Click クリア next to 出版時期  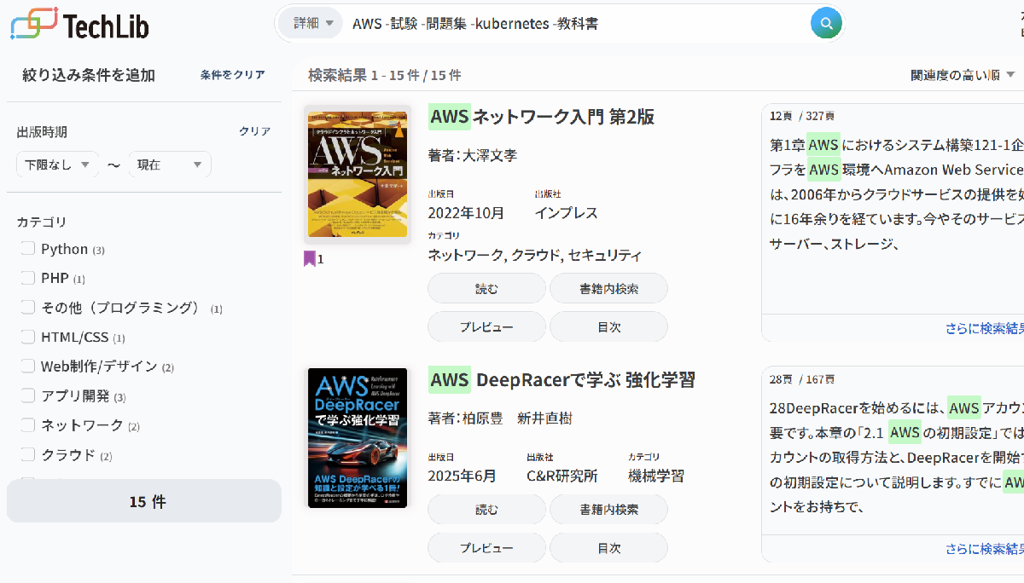coord(254,131)
